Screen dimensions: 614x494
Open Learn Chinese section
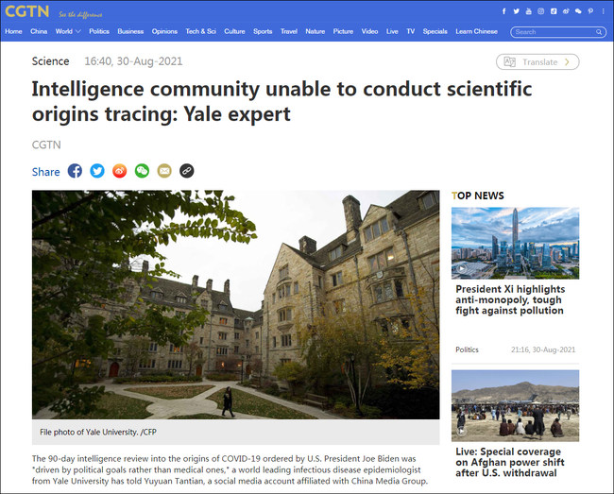pyautogui.click(x=476, y=31)
